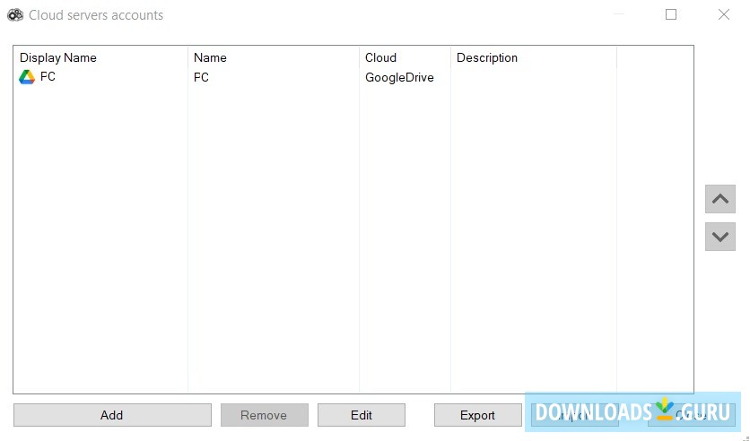The image size is (750, 441).
Task: Click the GoogleDrive cell in Cloud column
Action: click(x=399, y=77)
